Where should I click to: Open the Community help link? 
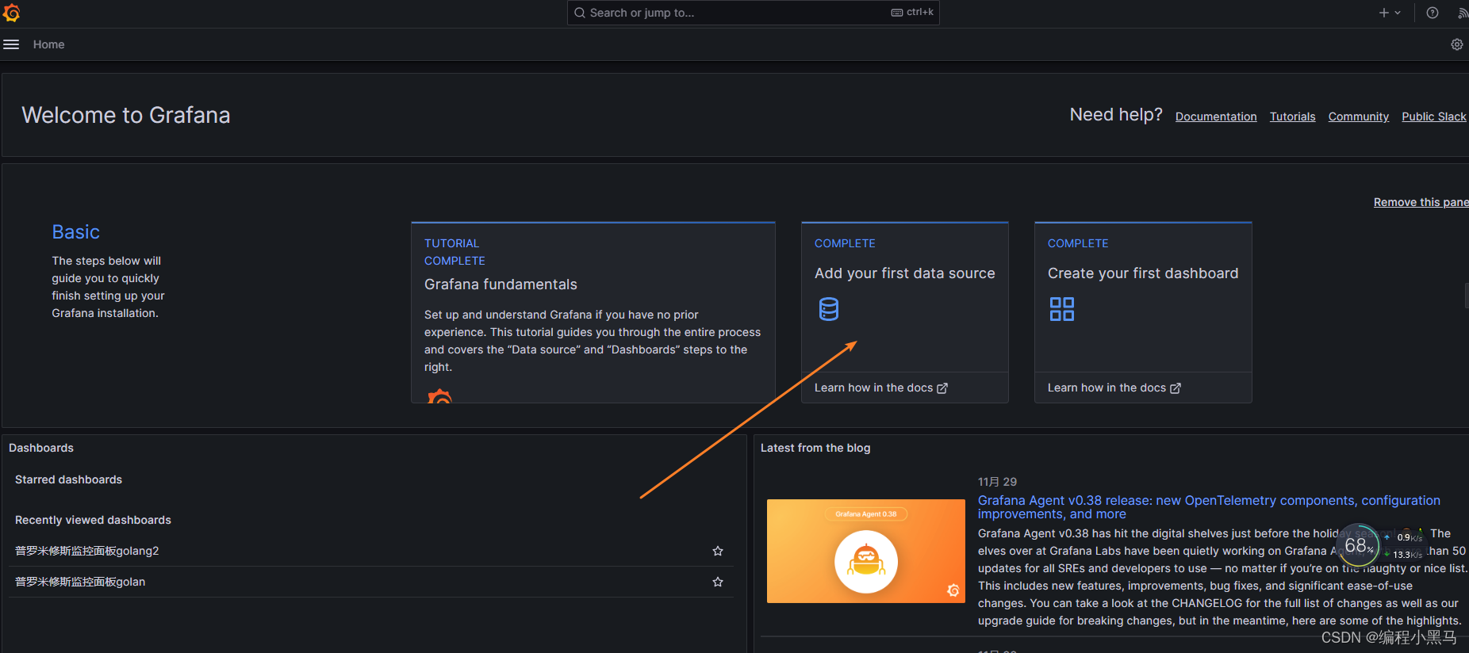[x=1359, y=116]
